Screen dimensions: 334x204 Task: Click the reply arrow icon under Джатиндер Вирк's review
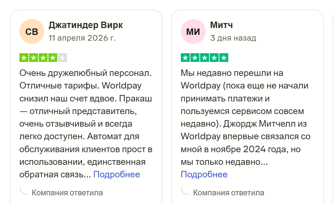click(24, 191)
